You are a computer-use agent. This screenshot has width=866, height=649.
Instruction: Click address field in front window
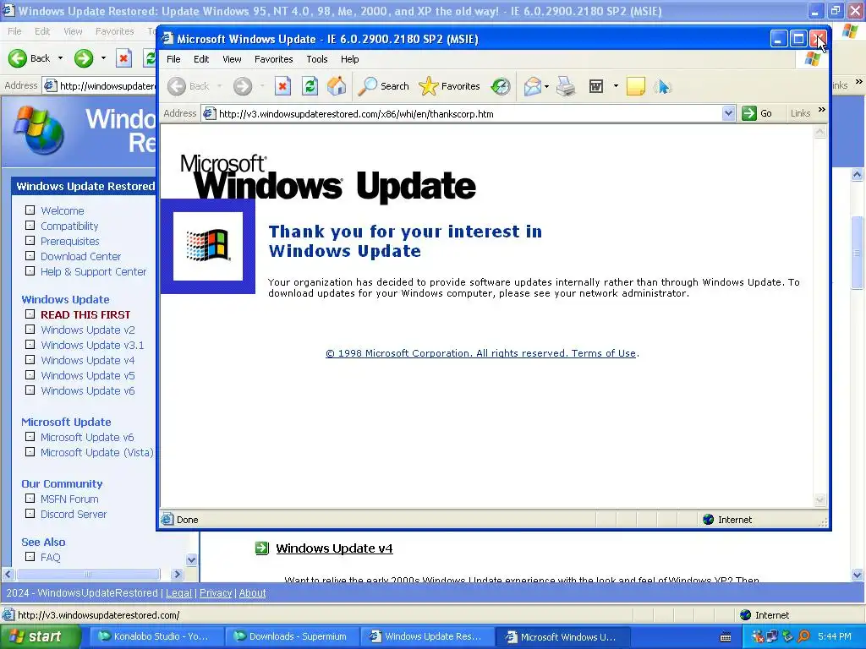(469, 114)
